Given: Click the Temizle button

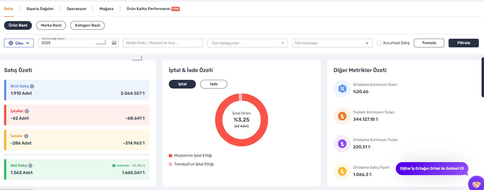Looking at the screenshot, I should coord(429,43).
